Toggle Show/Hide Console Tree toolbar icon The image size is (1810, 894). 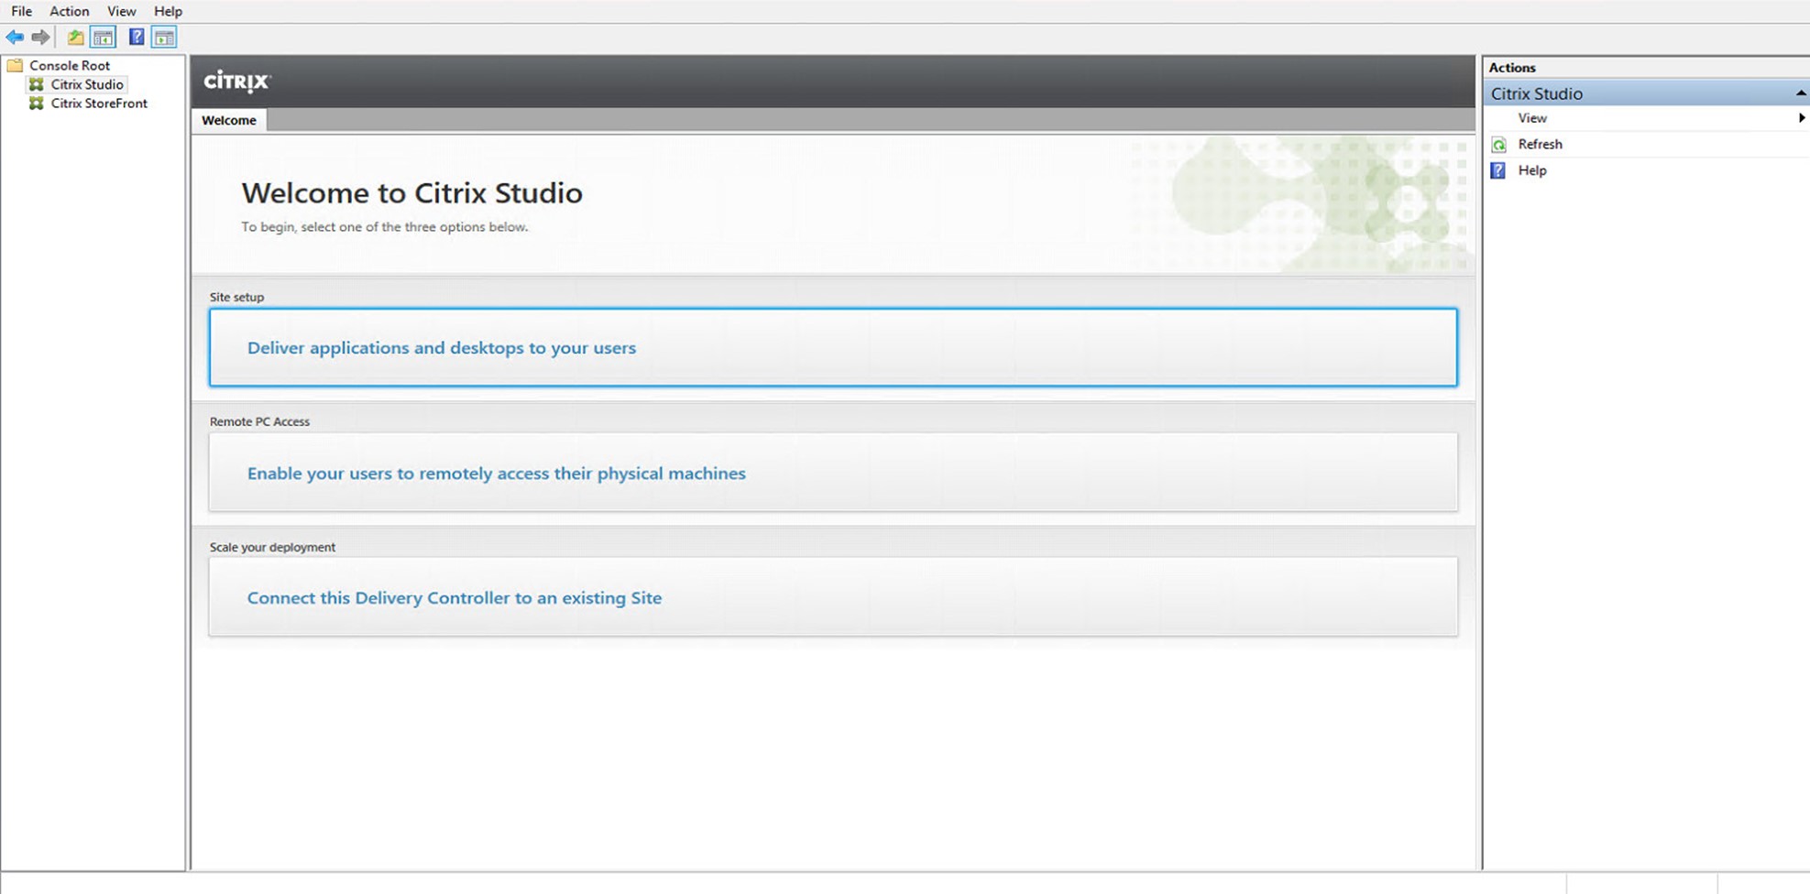tap(103, 38)
